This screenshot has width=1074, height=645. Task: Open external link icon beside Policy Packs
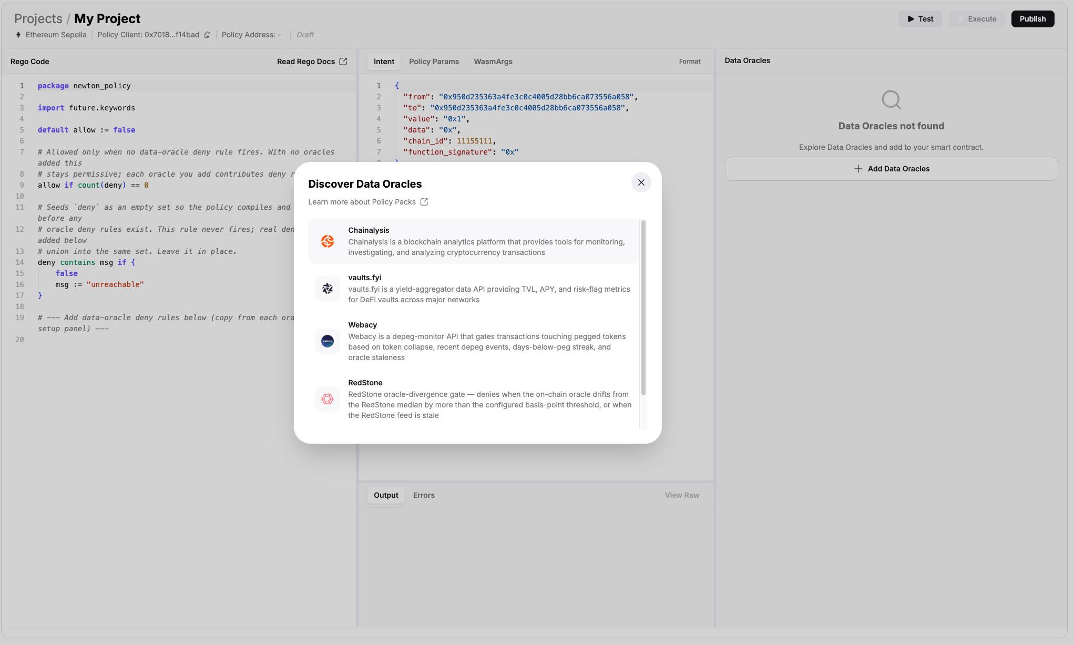424,202
